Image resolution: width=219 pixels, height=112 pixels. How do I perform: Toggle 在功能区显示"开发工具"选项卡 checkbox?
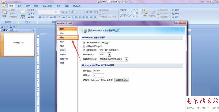point(84,50)
